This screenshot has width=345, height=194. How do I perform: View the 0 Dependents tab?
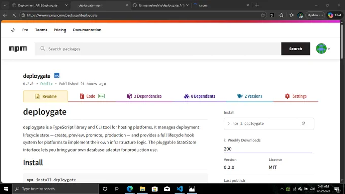(x=199, y=96)
